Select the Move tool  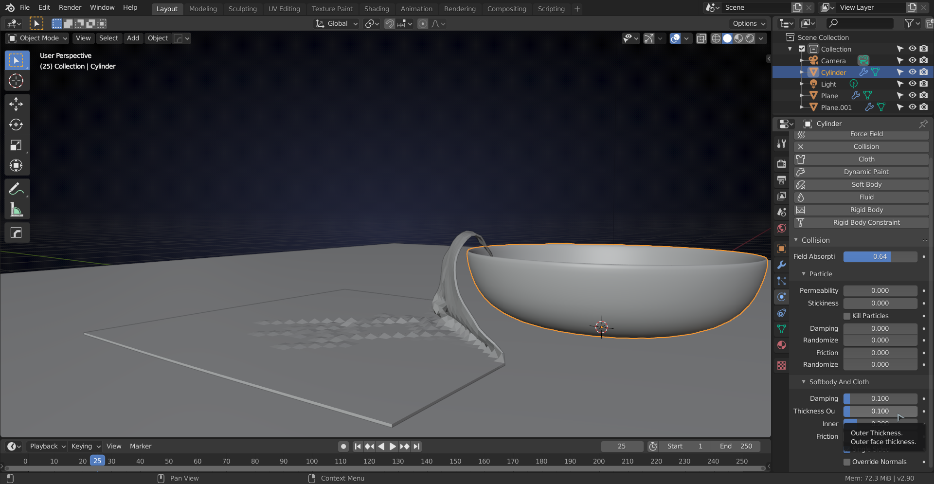pyautogui.click(x=17, y=104)
